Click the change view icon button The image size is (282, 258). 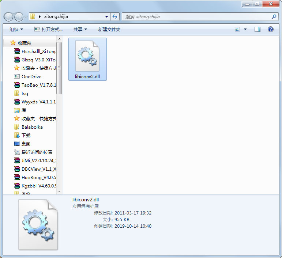click(237, 29)
